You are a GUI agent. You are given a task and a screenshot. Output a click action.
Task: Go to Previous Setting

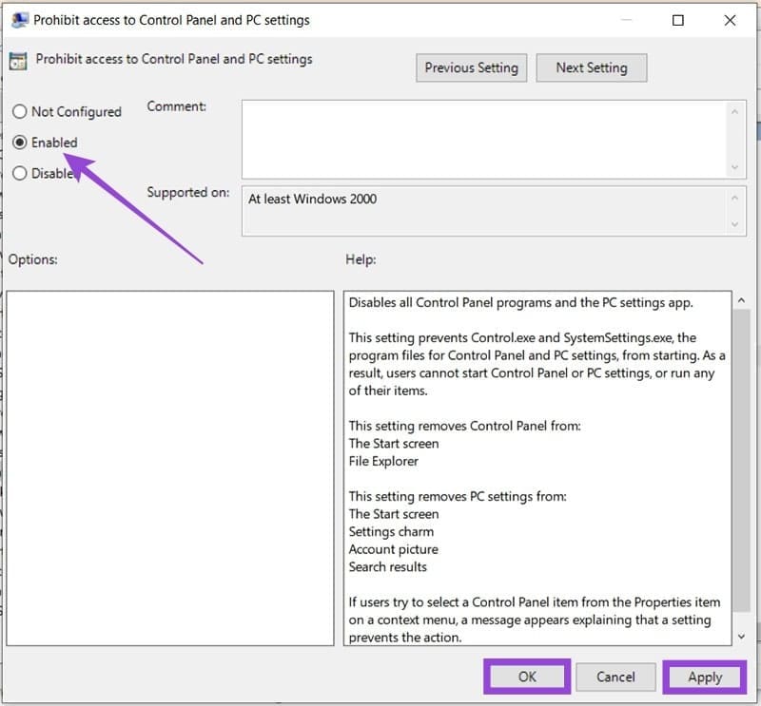[471, 67]
